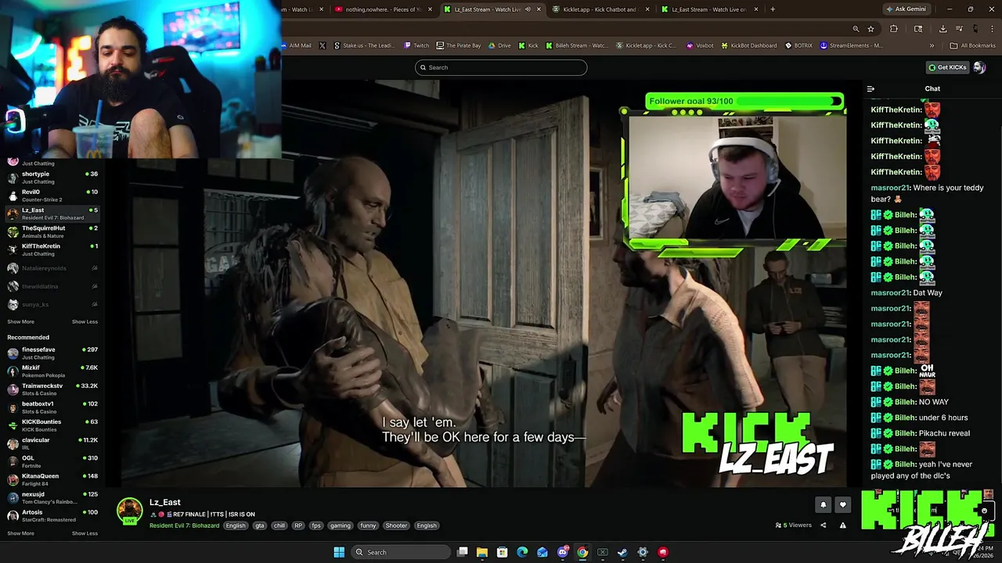This screenshot has width=1002, height=563.
Task: Bookmark this page with the star icon
Action: 870,29
